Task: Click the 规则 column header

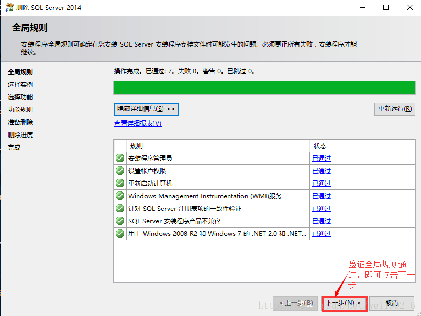Action: pyautogui.click(x=218, y=145)
